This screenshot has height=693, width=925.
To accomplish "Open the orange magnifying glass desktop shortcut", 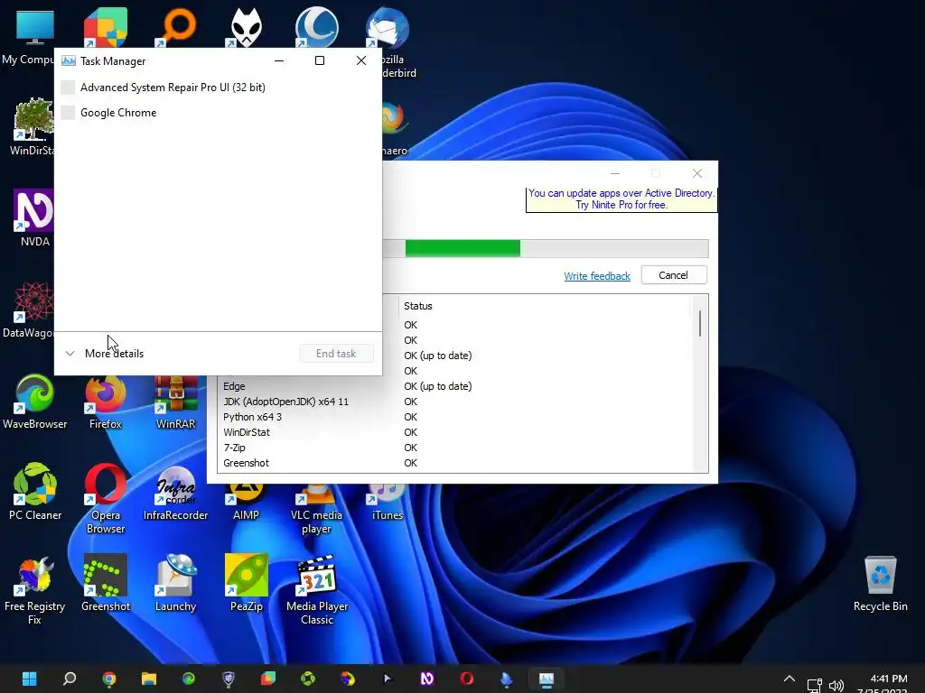I will 176,28.
